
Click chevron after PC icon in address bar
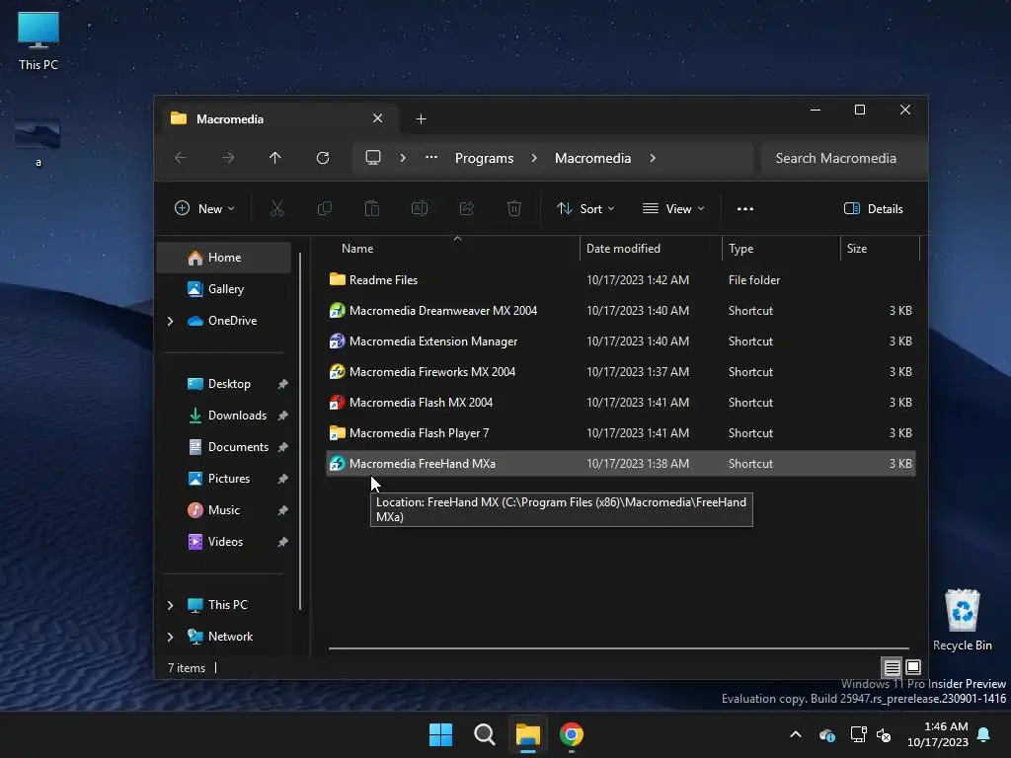point(403,158)
